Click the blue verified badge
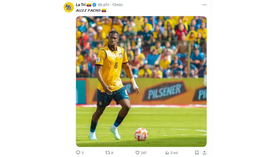This screenshot has width=279, height=157. pos(94,5)
